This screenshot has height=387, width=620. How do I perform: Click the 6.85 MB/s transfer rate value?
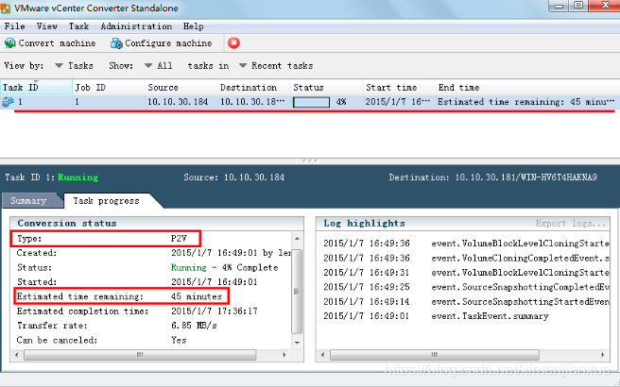(194, 326)
